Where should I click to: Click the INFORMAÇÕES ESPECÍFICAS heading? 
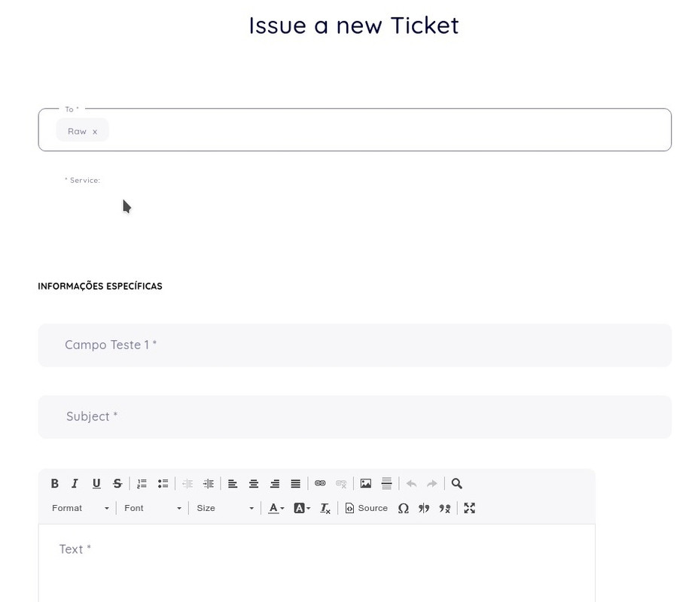(100, 286)
